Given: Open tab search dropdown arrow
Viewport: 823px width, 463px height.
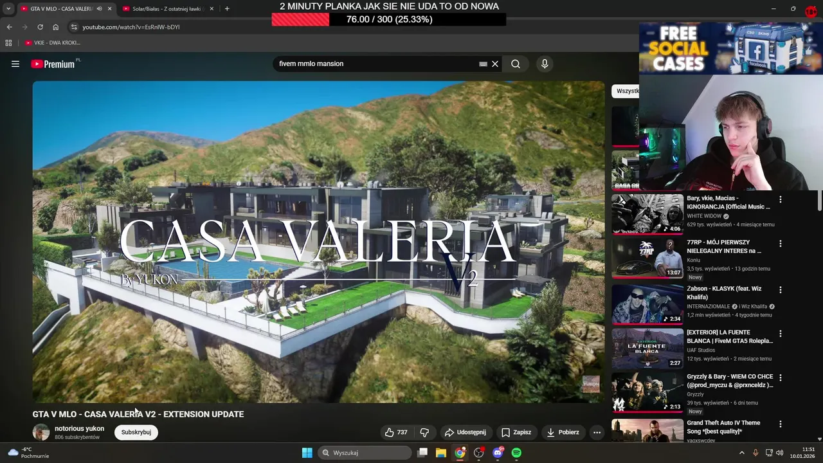Looking at the screenshot, I should click(8, 9).
